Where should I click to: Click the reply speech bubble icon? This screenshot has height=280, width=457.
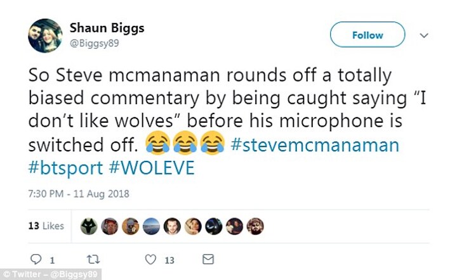[36, 259]
